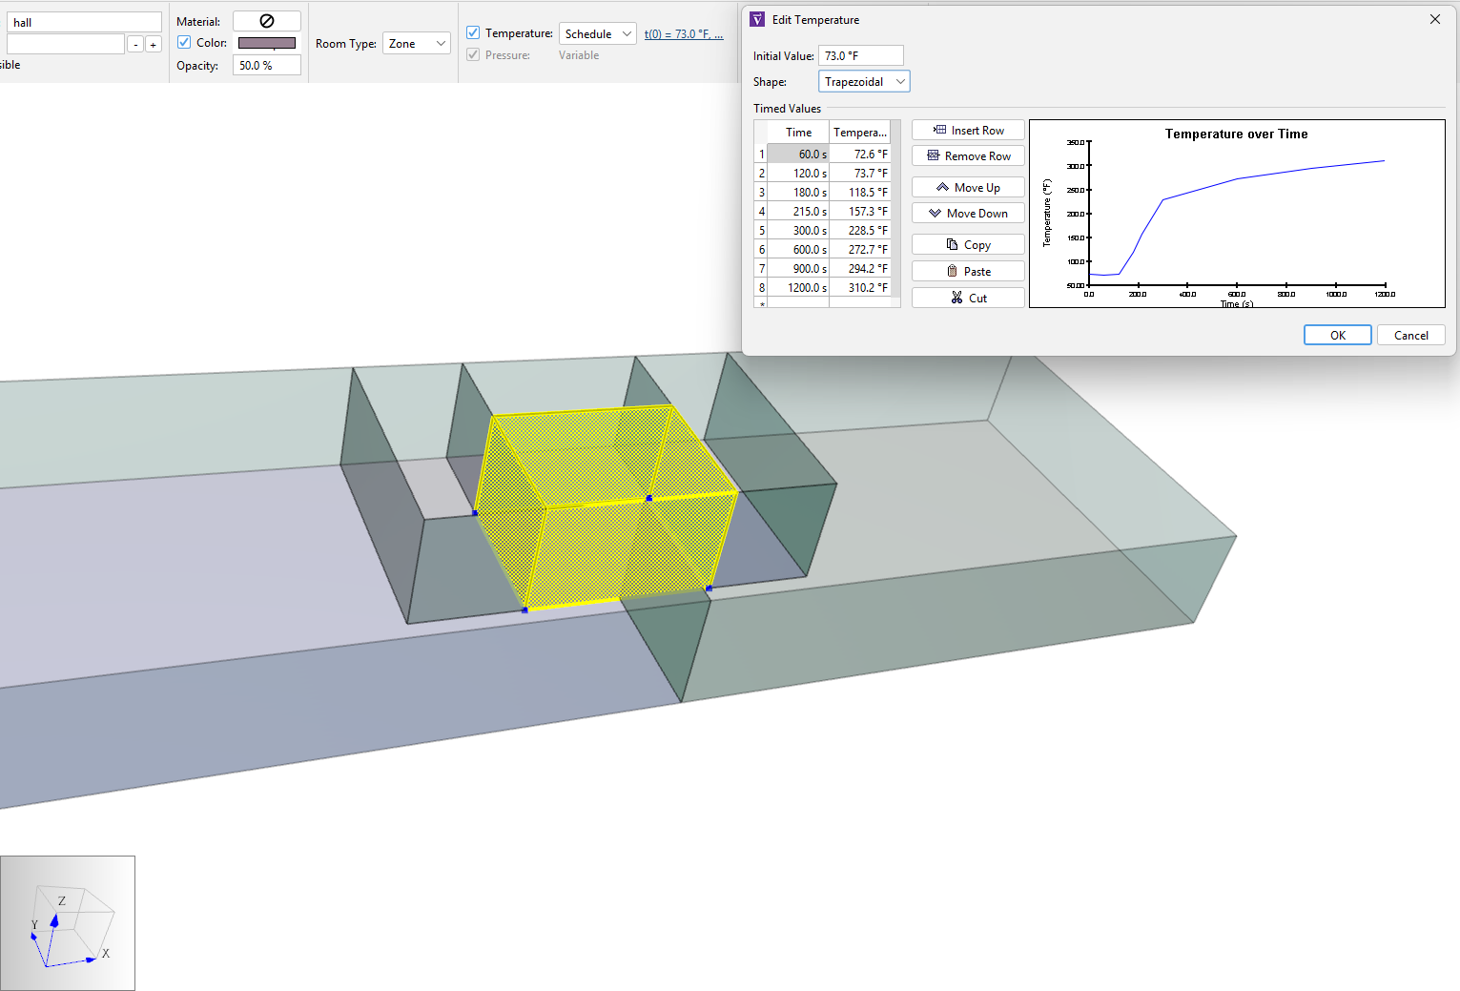Image resolution: width=1460 pixels, height=991 pixels.
Task: Open the Temperature Schedule dropdown
Action: point(598,34)
